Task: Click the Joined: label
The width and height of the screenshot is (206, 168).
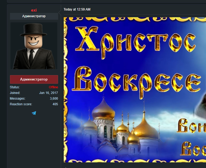Action: [15, 93]
